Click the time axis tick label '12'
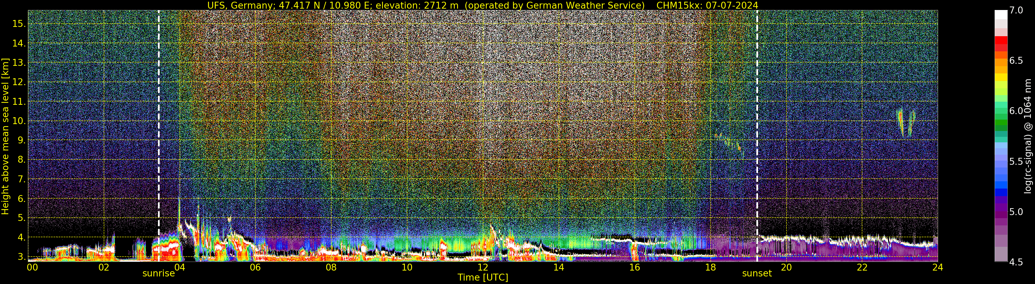Screen dimensions: 1035x284 click(x=482, y=267)
